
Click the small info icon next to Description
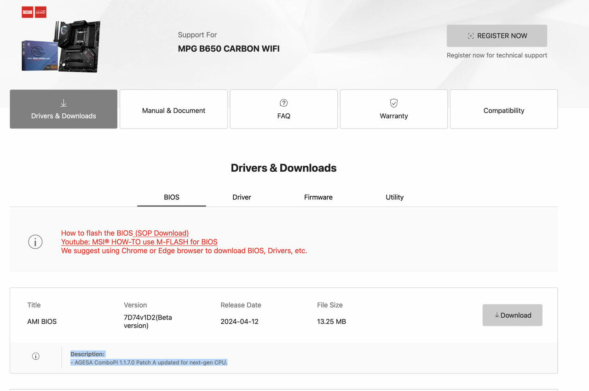[35, 356]
